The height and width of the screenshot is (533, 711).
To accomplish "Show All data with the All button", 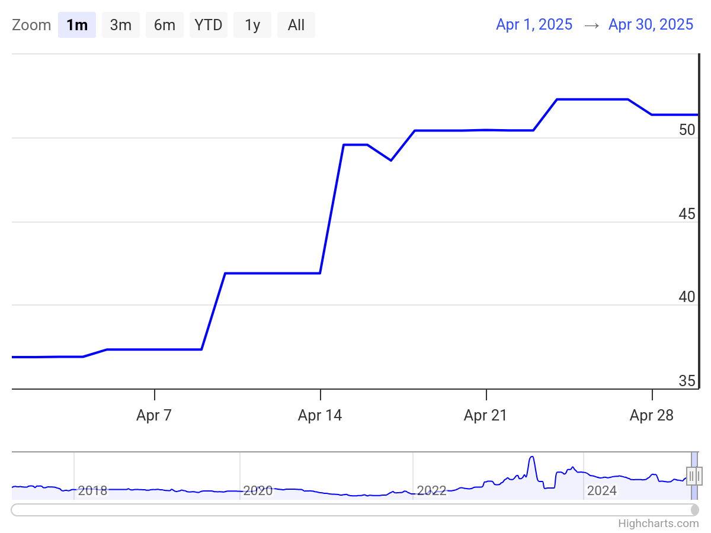I will point(296,25).
